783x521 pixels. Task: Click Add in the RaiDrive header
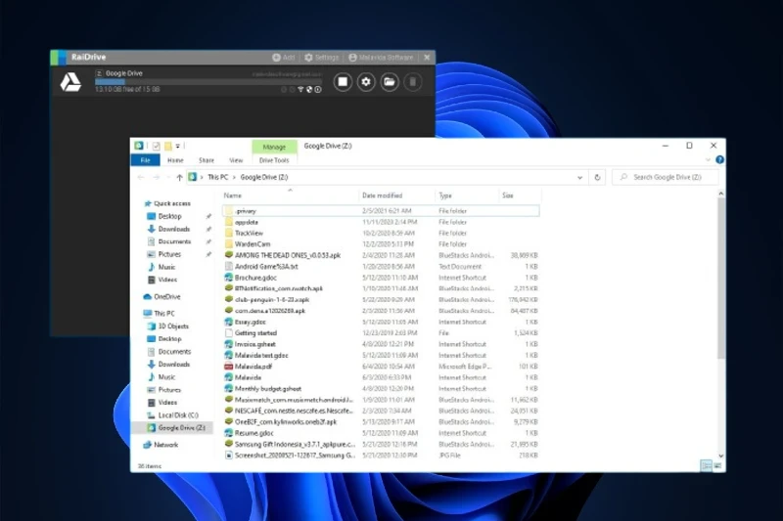click(284, 58)
